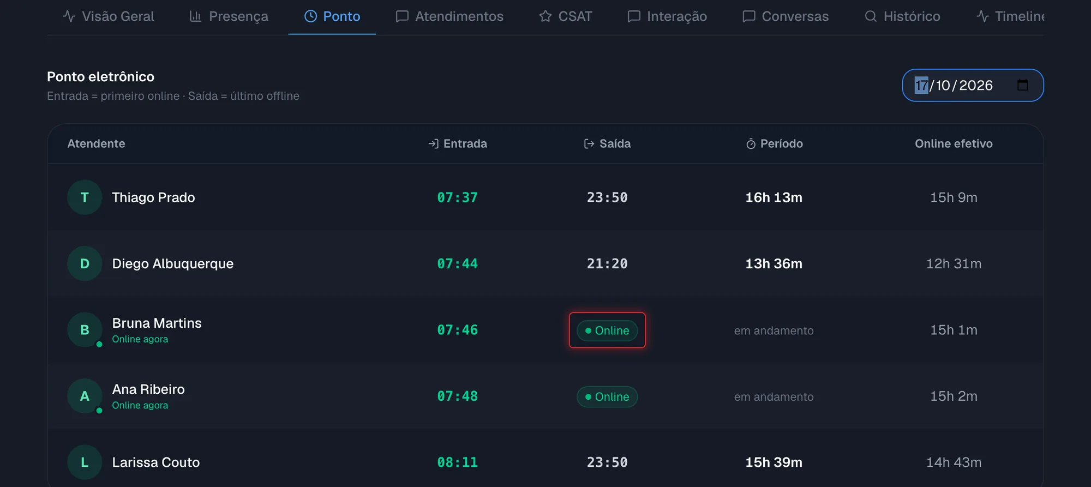Click entry time 07:37

point(457,197)
